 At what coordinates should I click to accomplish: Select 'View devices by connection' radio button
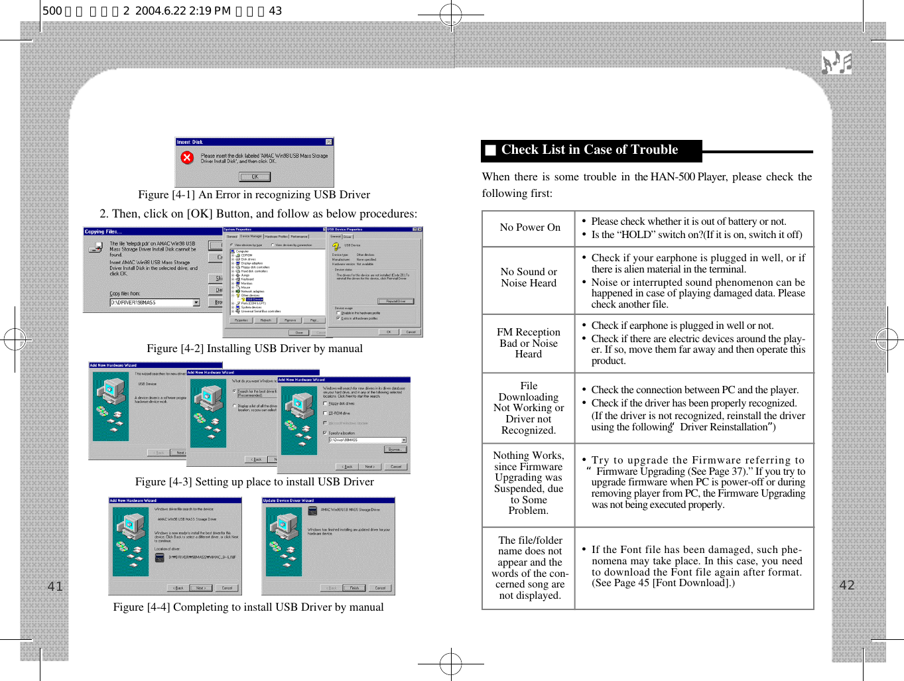click(273, 245)
